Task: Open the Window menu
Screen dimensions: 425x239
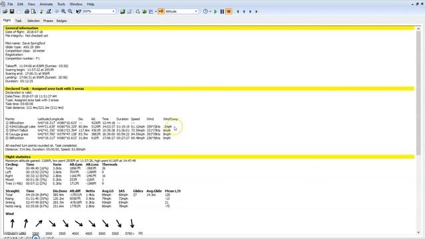Action: (x=76, y=4)
